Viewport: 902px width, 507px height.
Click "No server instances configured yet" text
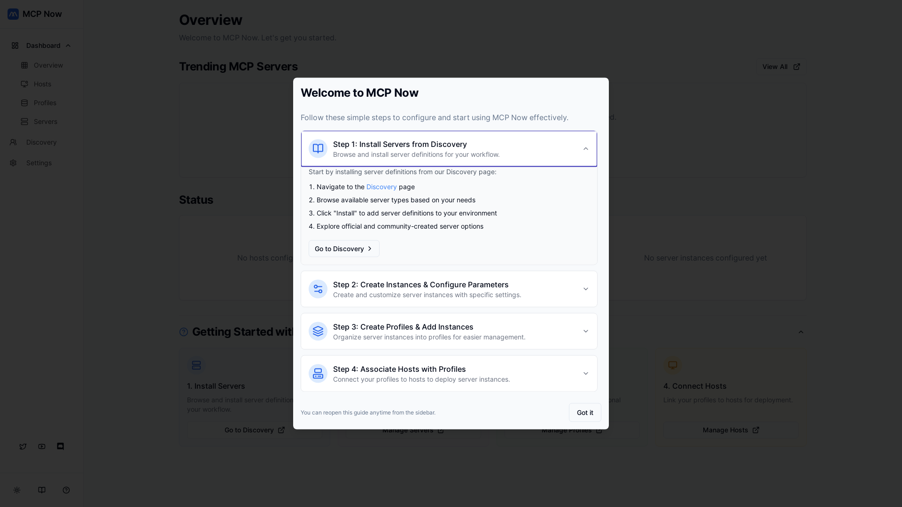tap(705, 258)
